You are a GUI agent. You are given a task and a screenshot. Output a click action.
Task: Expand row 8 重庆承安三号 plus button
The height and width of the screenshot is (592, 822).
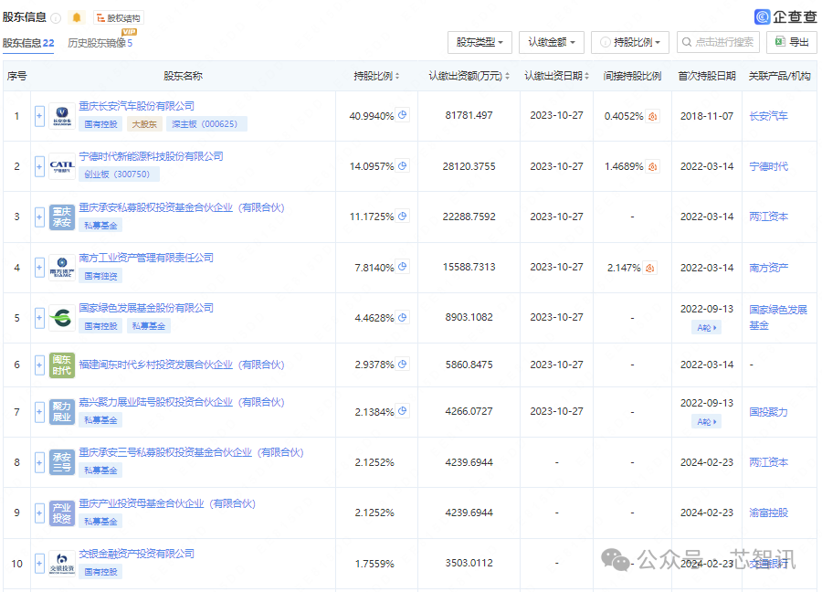pyautogui.click(x=39, y=462)
